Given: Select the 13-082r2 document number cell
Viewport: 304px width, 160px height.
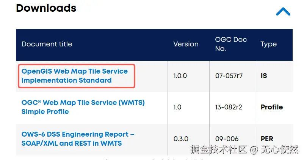Looking at the screenshot, I should pos(229,107).
